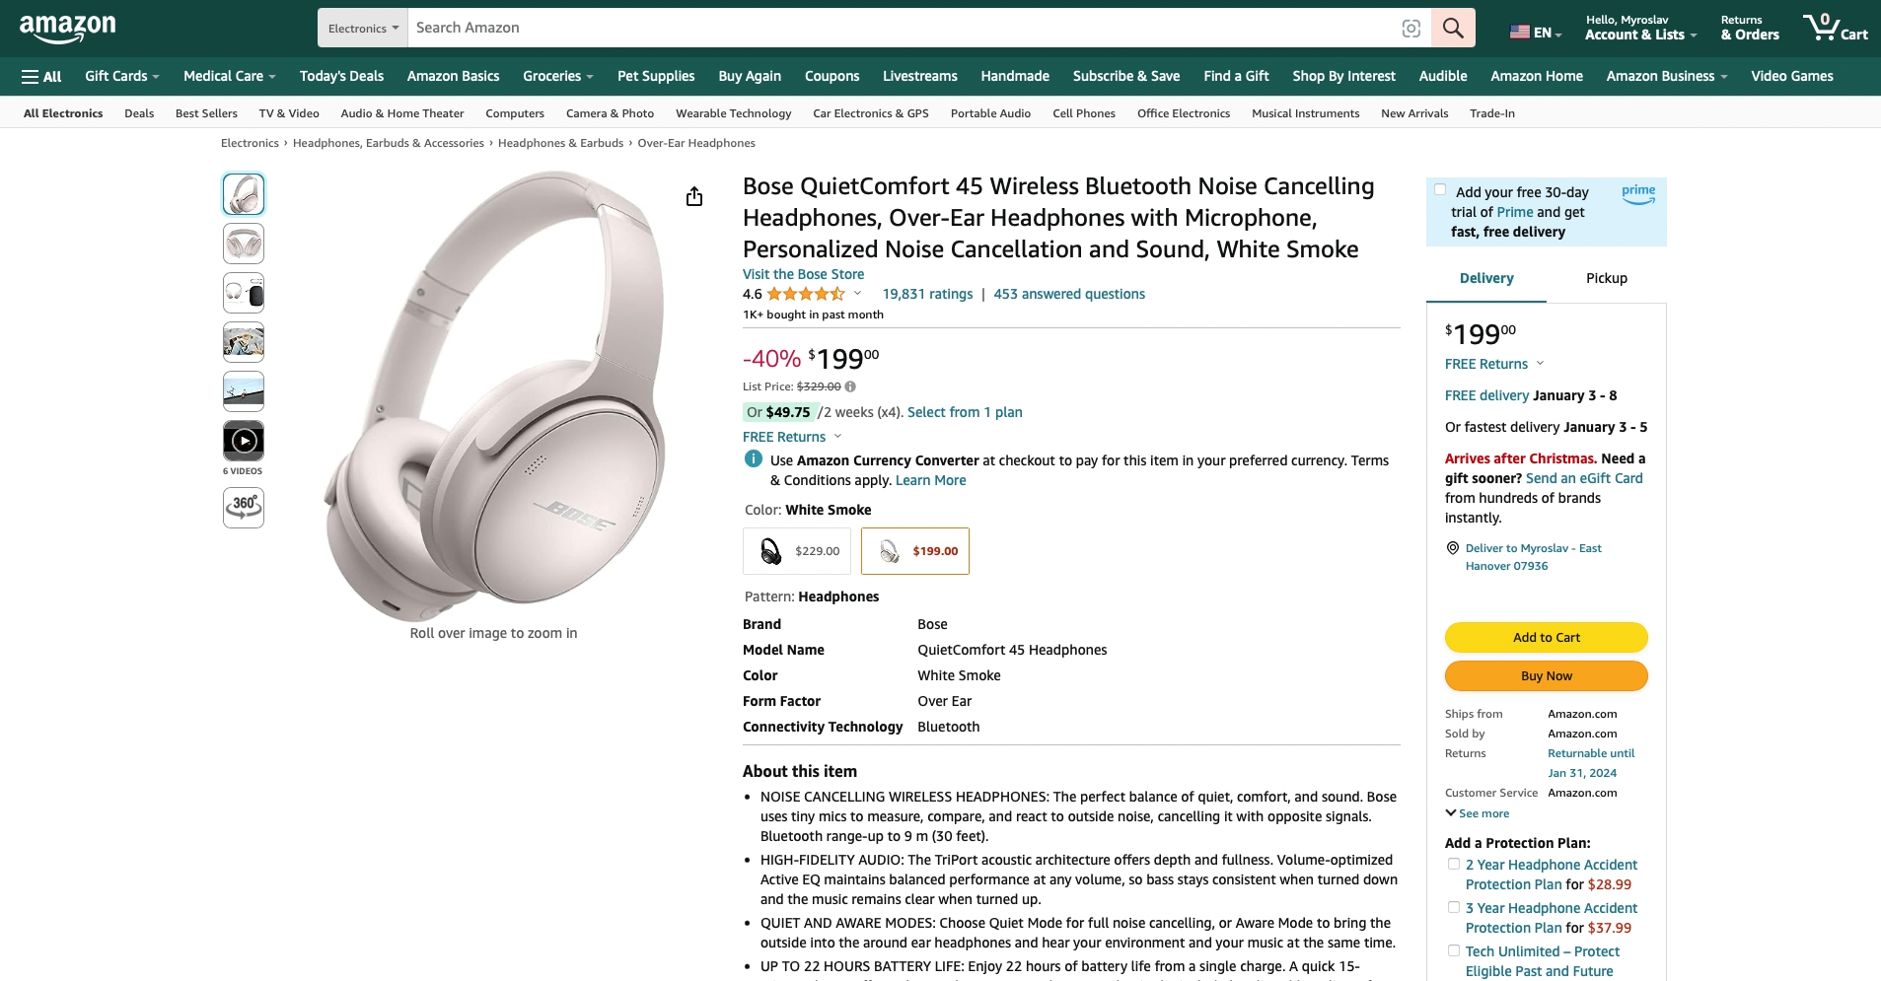Select the black color swatch at $229.00
The image size is (1881, 981).
coord(797,551)
